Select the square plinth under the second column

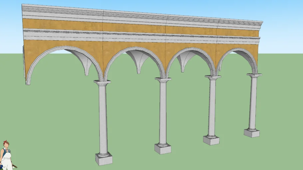[x=163, y=149]
